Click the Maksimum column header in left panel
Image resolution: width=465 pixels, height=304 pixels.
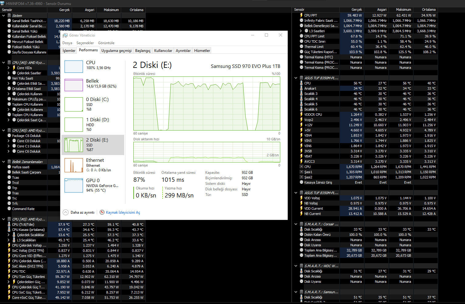tap(109, 10)
